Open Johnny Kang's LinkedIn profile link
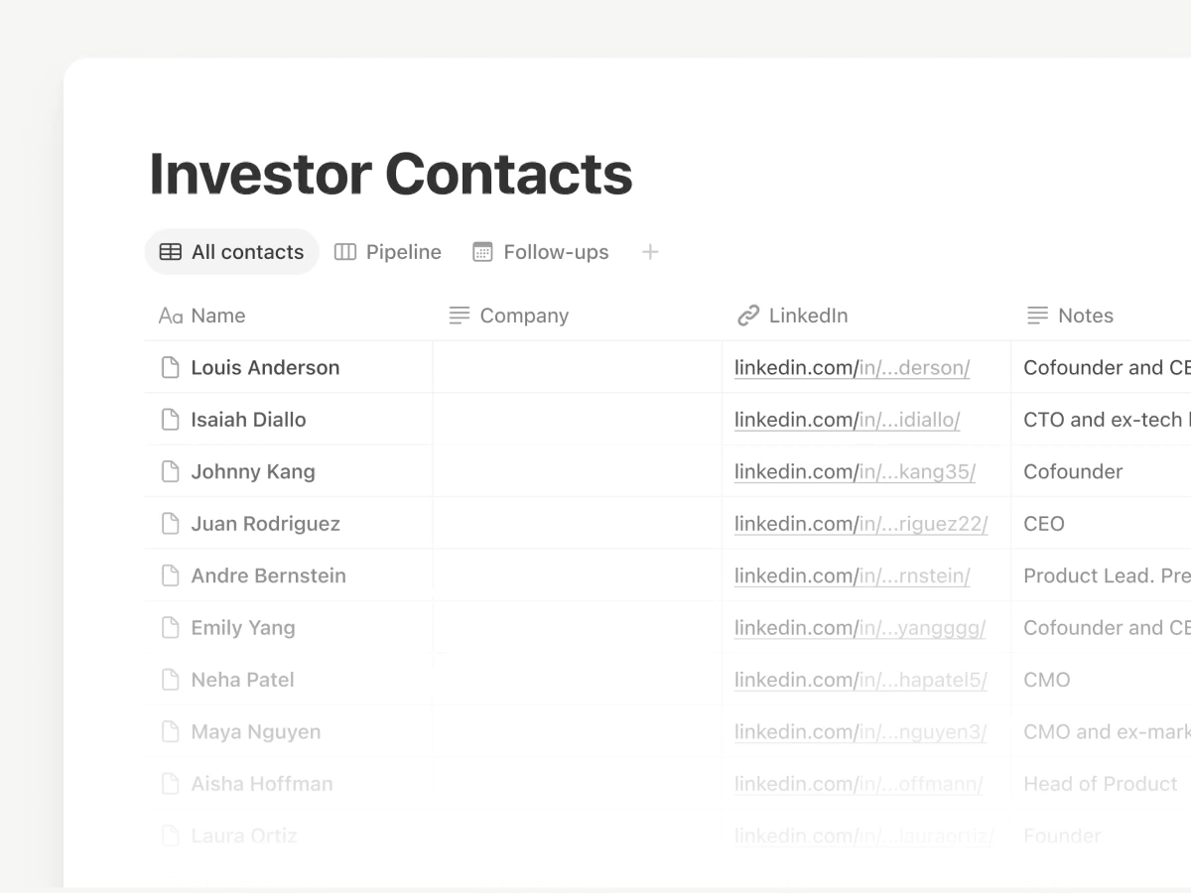Screen dimensions: 1191x893 [855, 472]
